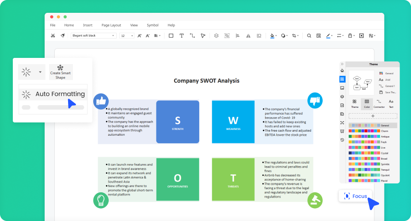Click the scissors cut icon in toolbar

53,36
